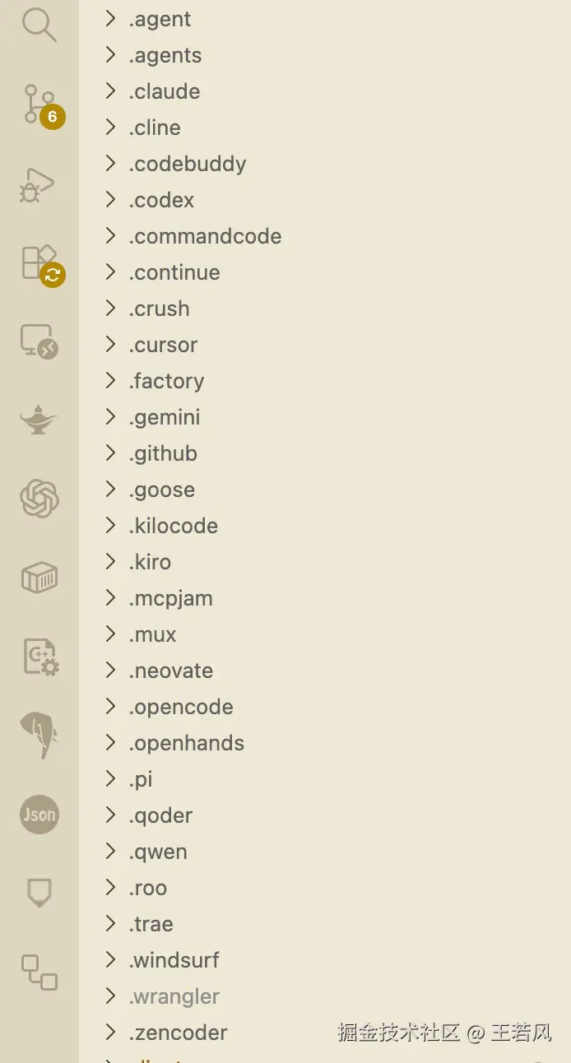Open the C++ settings file icon

(39, 657)
